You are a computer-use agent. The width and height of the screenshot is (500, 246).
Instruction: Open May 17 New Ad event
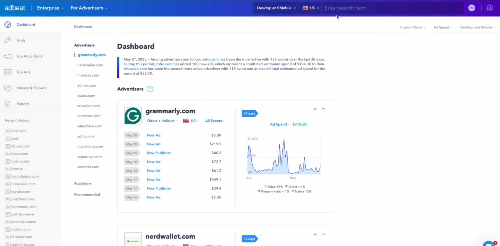click(x=153, y=179)
